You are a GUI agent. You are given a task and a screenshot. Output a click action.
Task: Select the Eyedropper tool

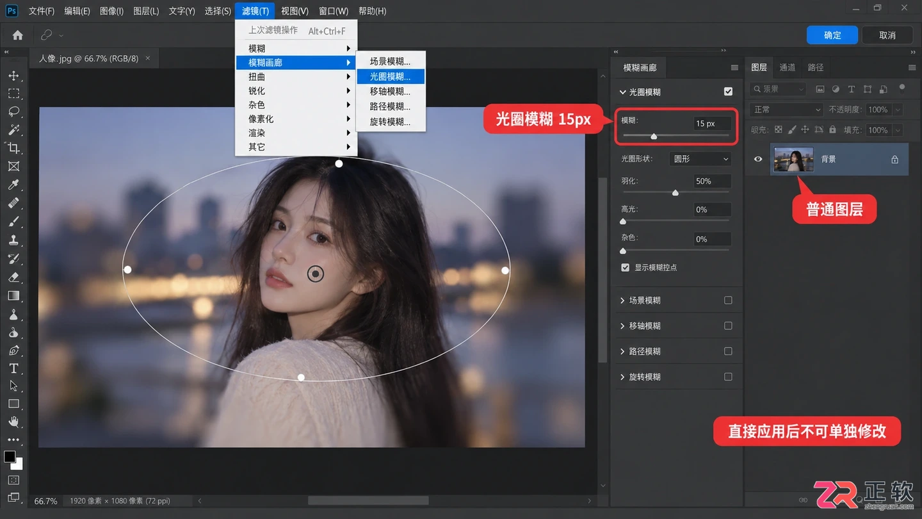click(x=13, y=185)
